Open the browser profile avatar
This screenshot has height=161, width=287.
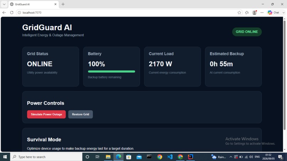pyautogui.click(x=255, y=12)
